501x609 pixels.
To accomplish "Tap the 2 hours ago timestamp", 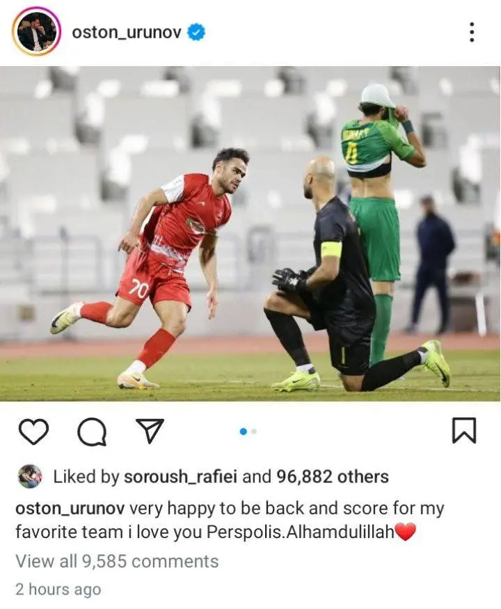I will 58,590.
